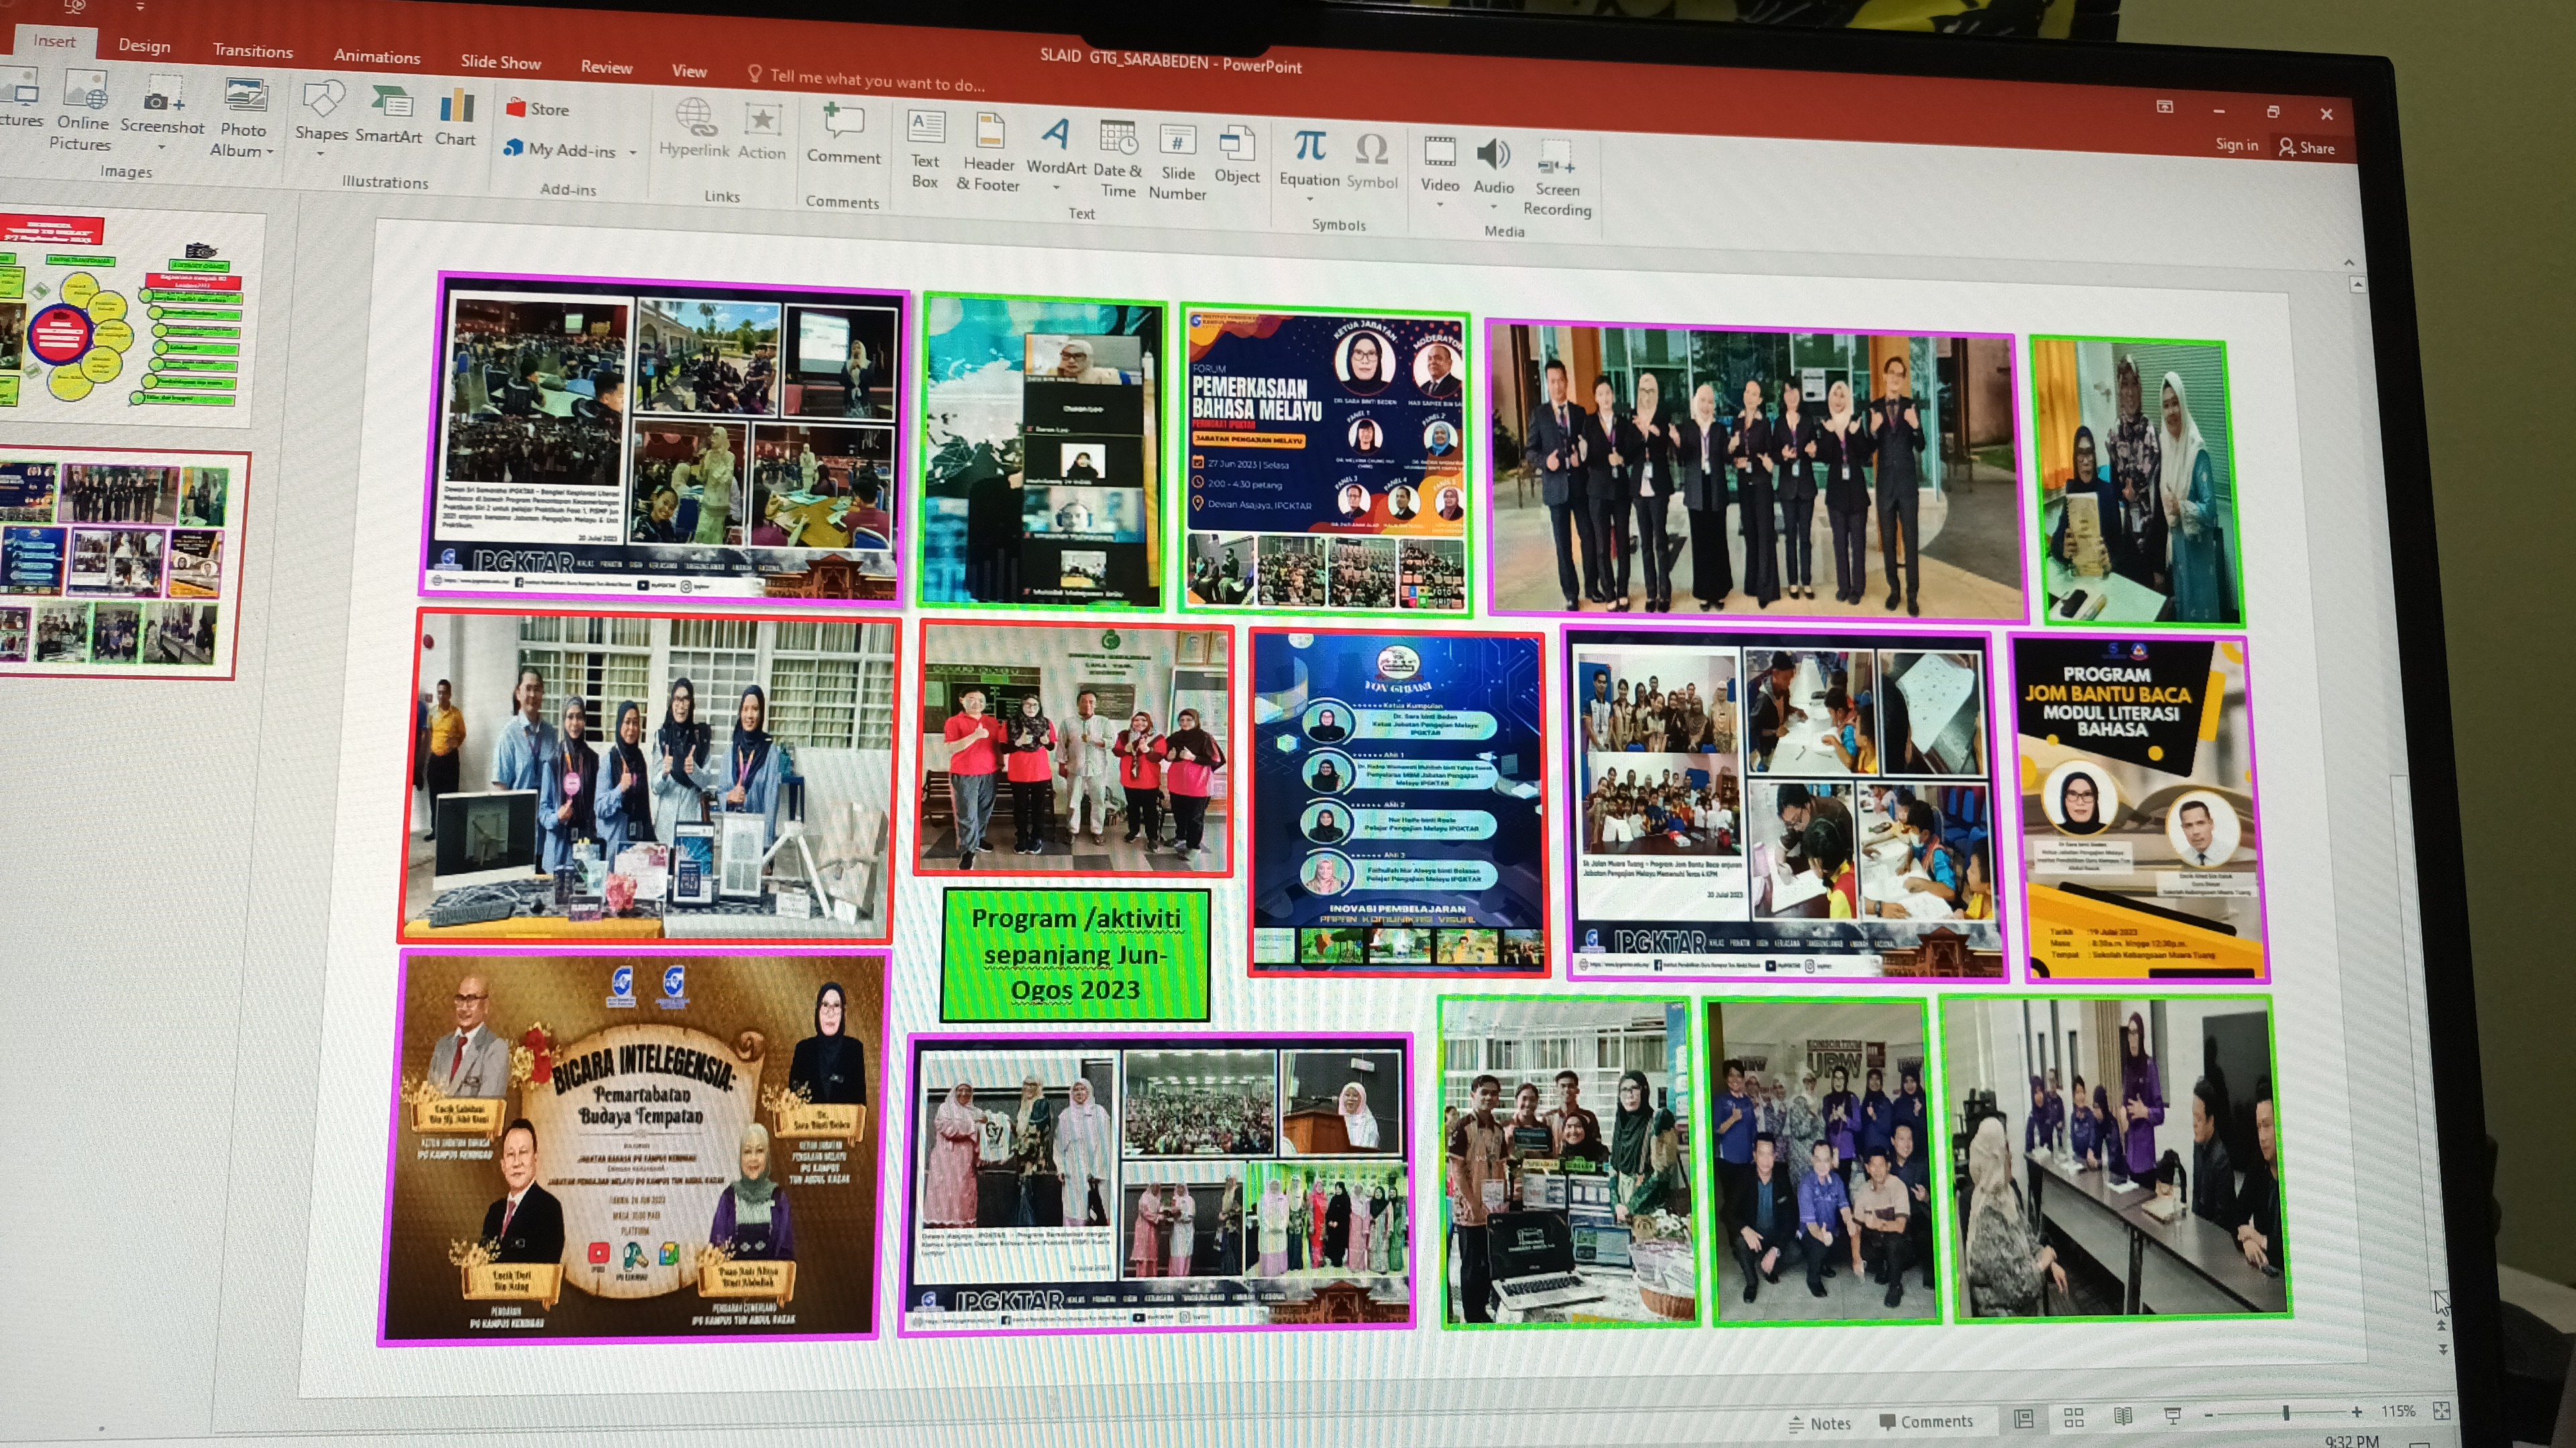This screenshot has width=2576, height=1448.
Task: Expand the Equation dropdown arrow
Action: click(1309, 199)
